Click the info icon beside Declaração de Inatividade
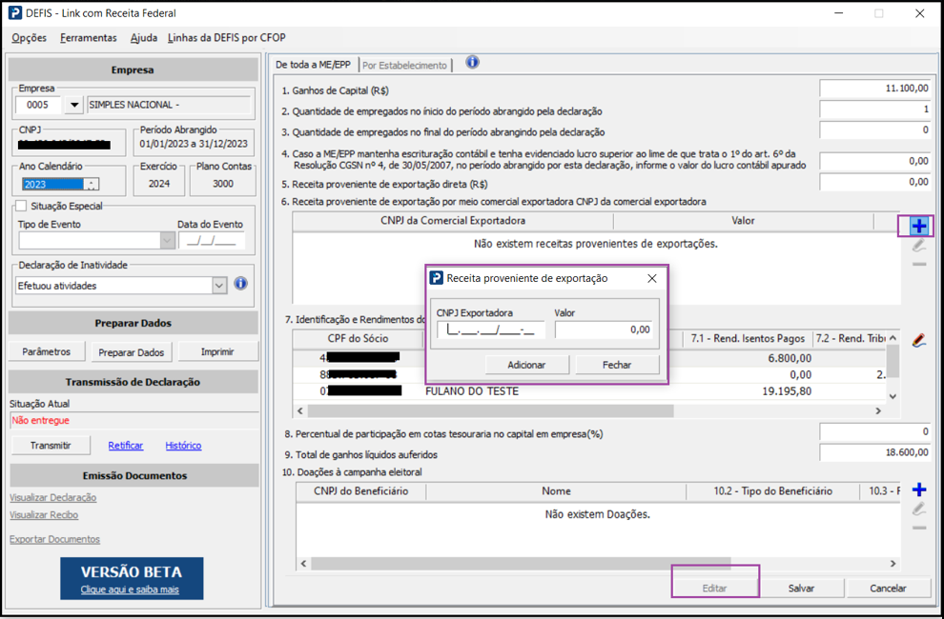The height and width of the screenshot is (619, 944). (240, 284)
